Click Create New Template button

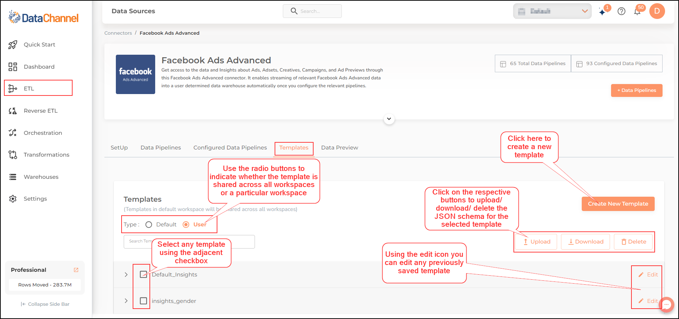click(x=618, y=204)
